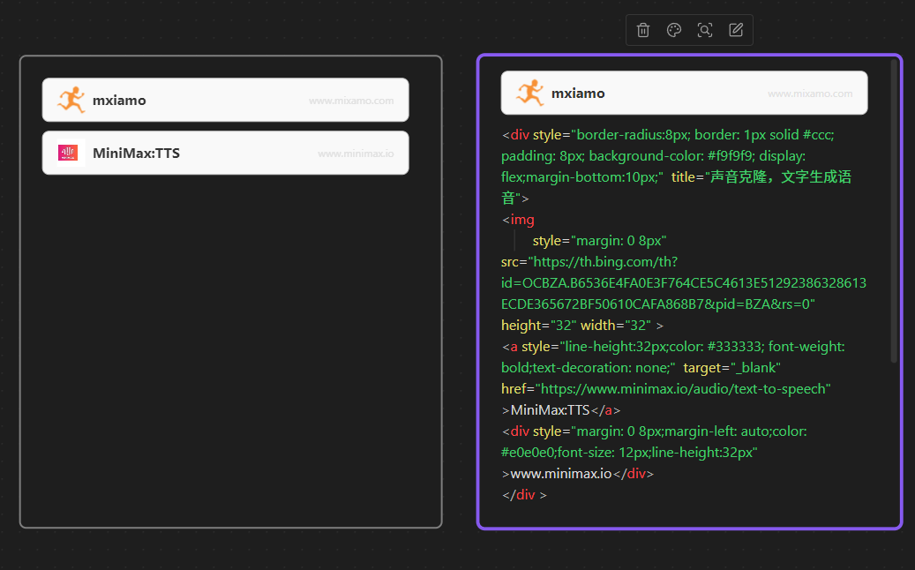Click the code text >www.minimax.io</div>
Image resolution: width=915 pixels, height=570 pixels.
(578, 474)
